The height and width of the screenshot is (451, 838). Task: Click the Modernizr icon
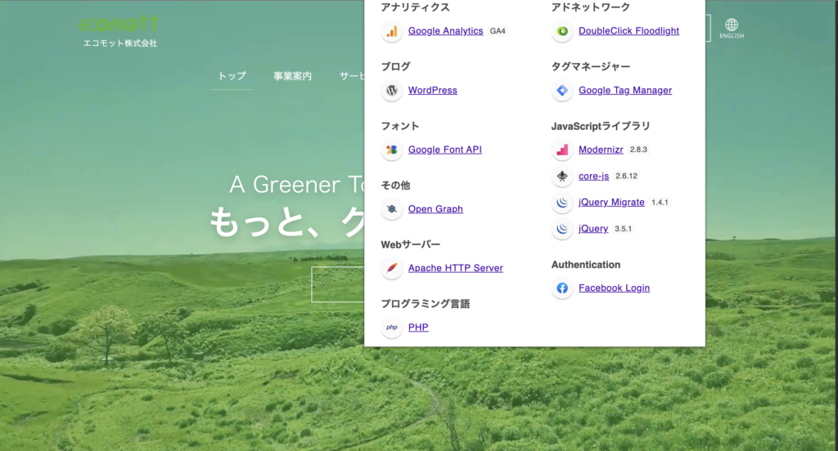[562, 150]
